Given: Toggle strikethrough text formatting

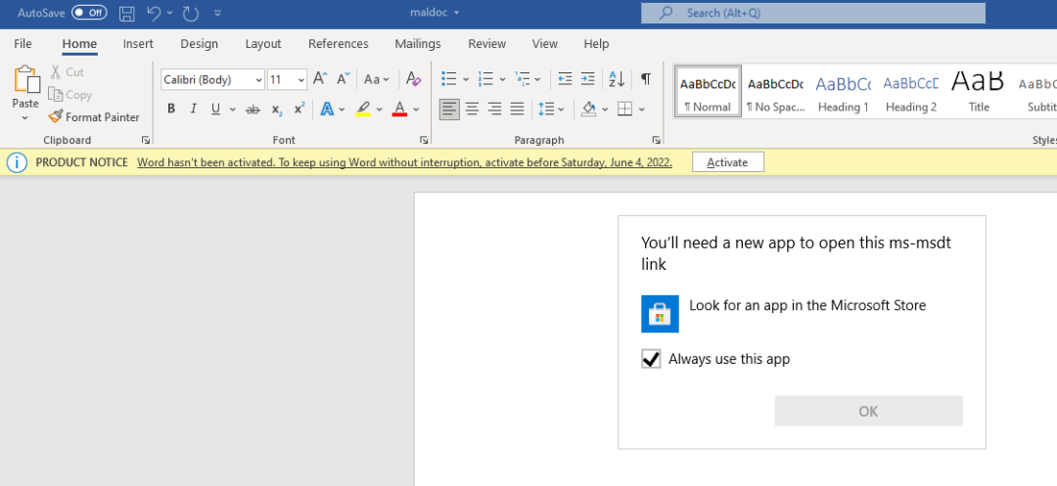Looking at the screenshot, I should pos(253,109).
